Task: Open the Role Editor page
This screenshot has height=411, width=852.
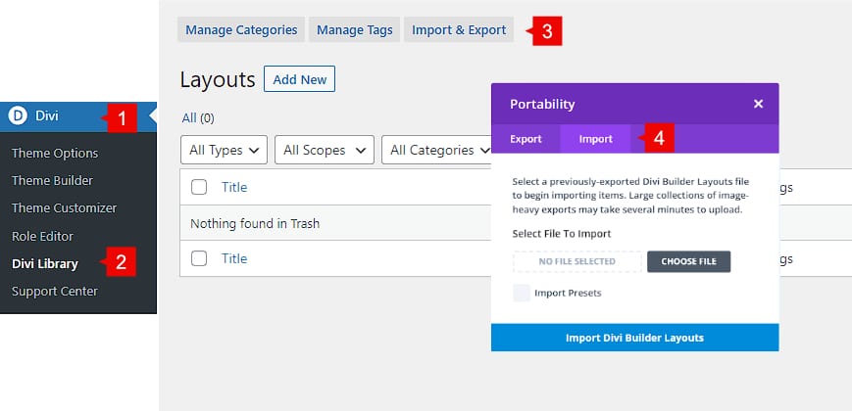Action: pyautogui.click(x=42, y=236)
